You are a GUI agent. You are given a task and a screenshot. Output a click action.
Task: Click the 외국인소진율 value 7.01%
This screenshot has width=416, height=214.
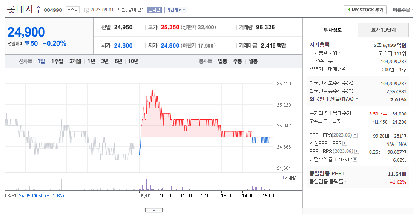pos(398,100)
